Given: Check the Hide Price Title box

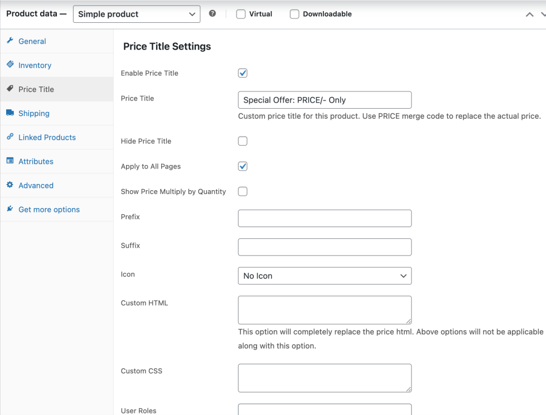Looking at the screenshot, I should click(x=242, y=141).
